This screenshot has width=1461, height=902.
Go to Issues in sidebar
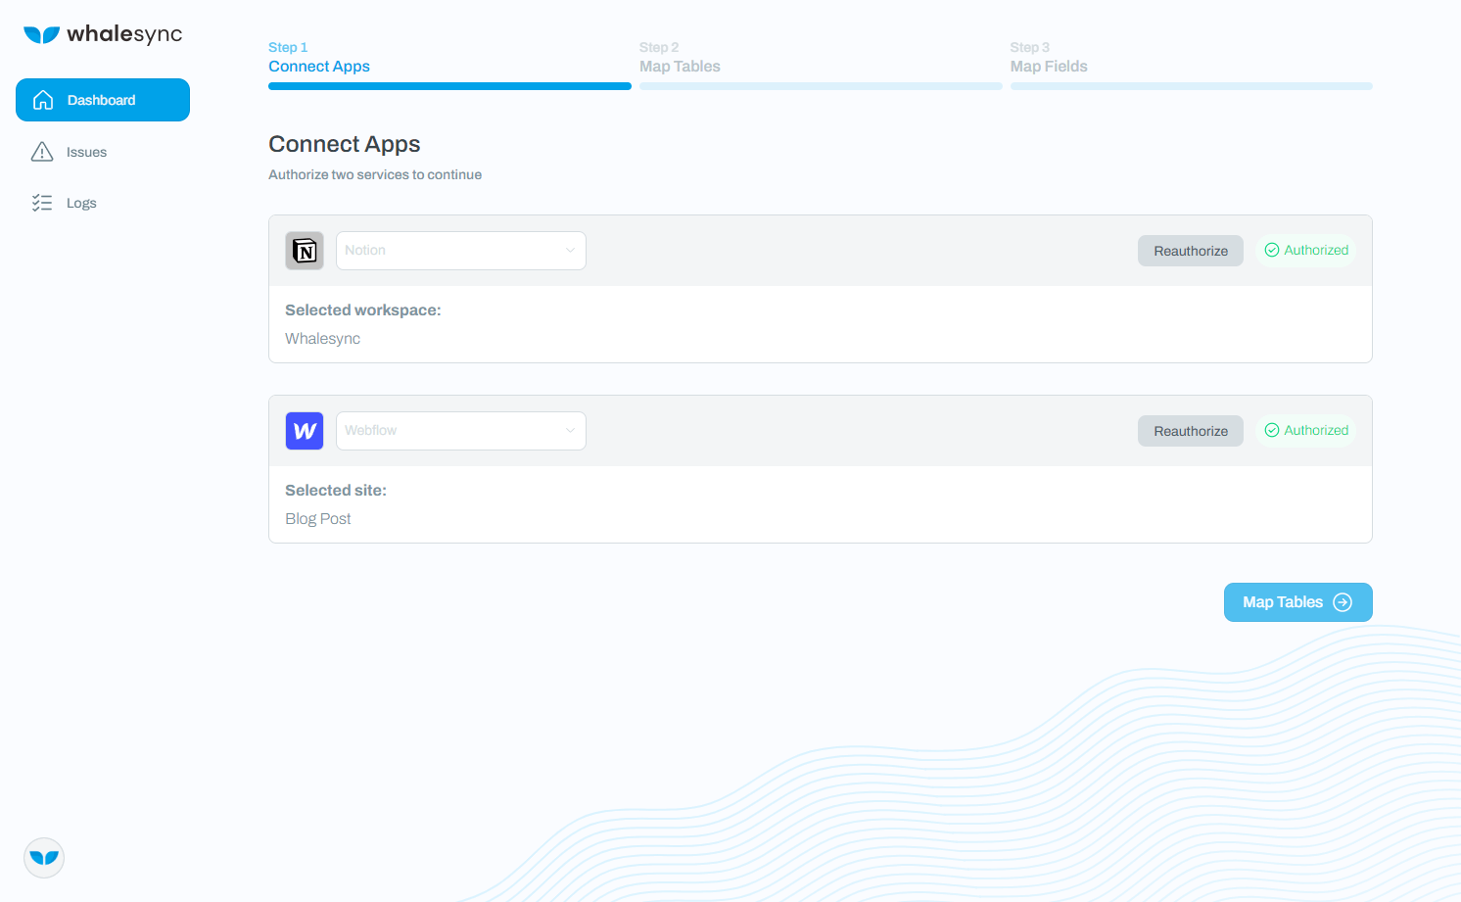86,152
